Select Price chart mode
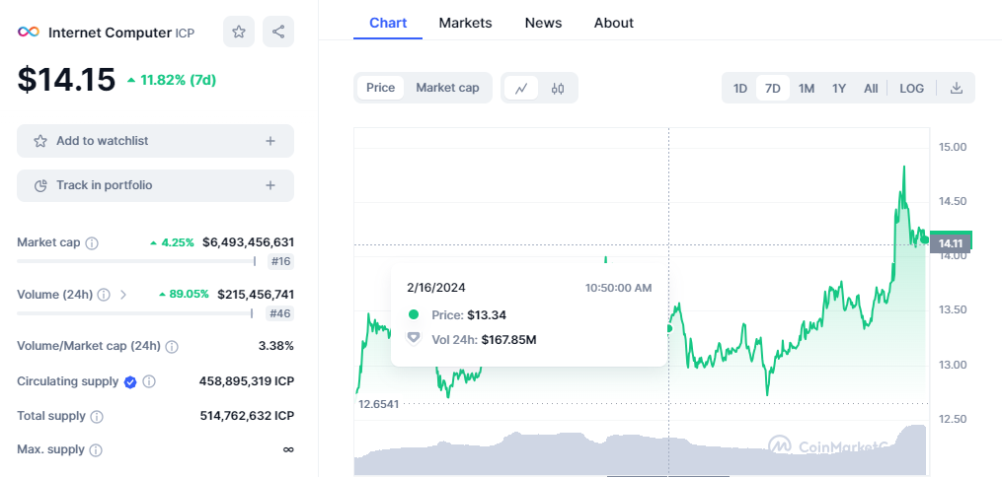The width and height of the screenshot is (1002, 477). pyautogui.click(x=380, y=88)
